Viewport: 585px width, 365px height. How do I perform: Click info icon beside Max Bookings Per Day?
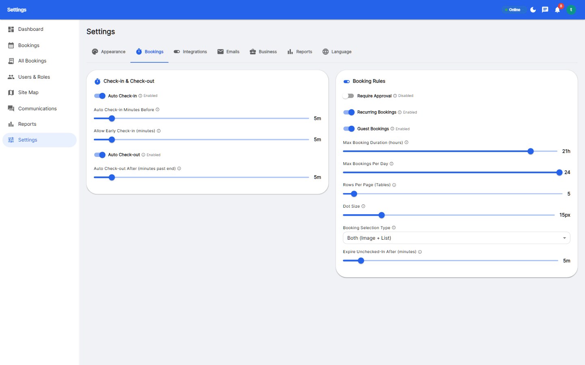pos(392,163)
